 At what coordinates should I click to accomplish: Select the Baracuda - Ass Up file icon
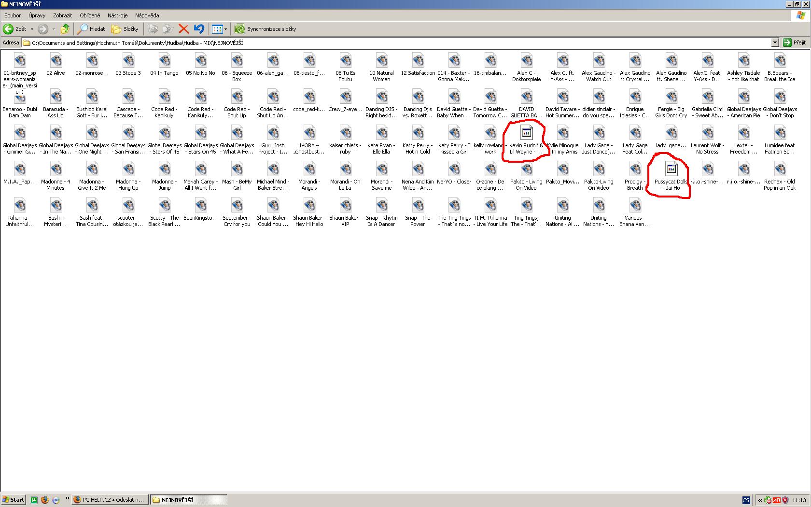(56, 96)
